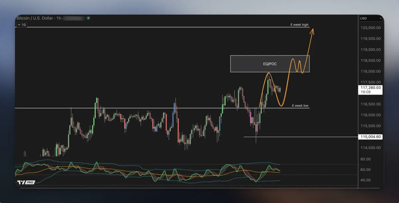Click the 116,500.00 price scale value
The height and width of the screenshot is (203, 399).
pos(370,104)
